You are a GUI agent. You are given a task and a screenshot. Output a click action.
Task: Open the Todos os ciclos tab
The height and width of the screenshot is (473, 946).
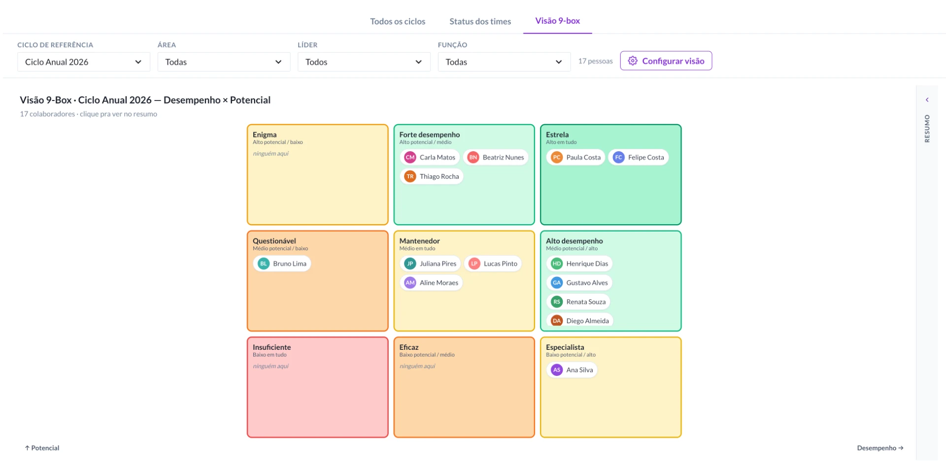398,21
